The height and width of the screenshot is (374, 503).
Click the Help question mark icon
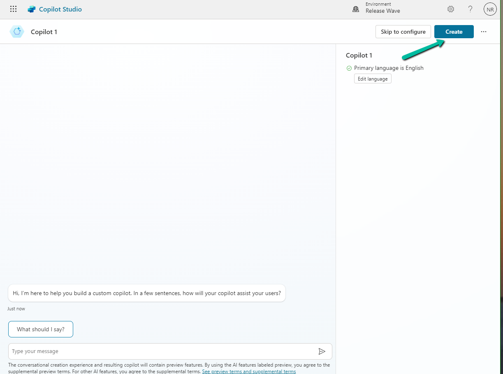click(x=470, y=9)
